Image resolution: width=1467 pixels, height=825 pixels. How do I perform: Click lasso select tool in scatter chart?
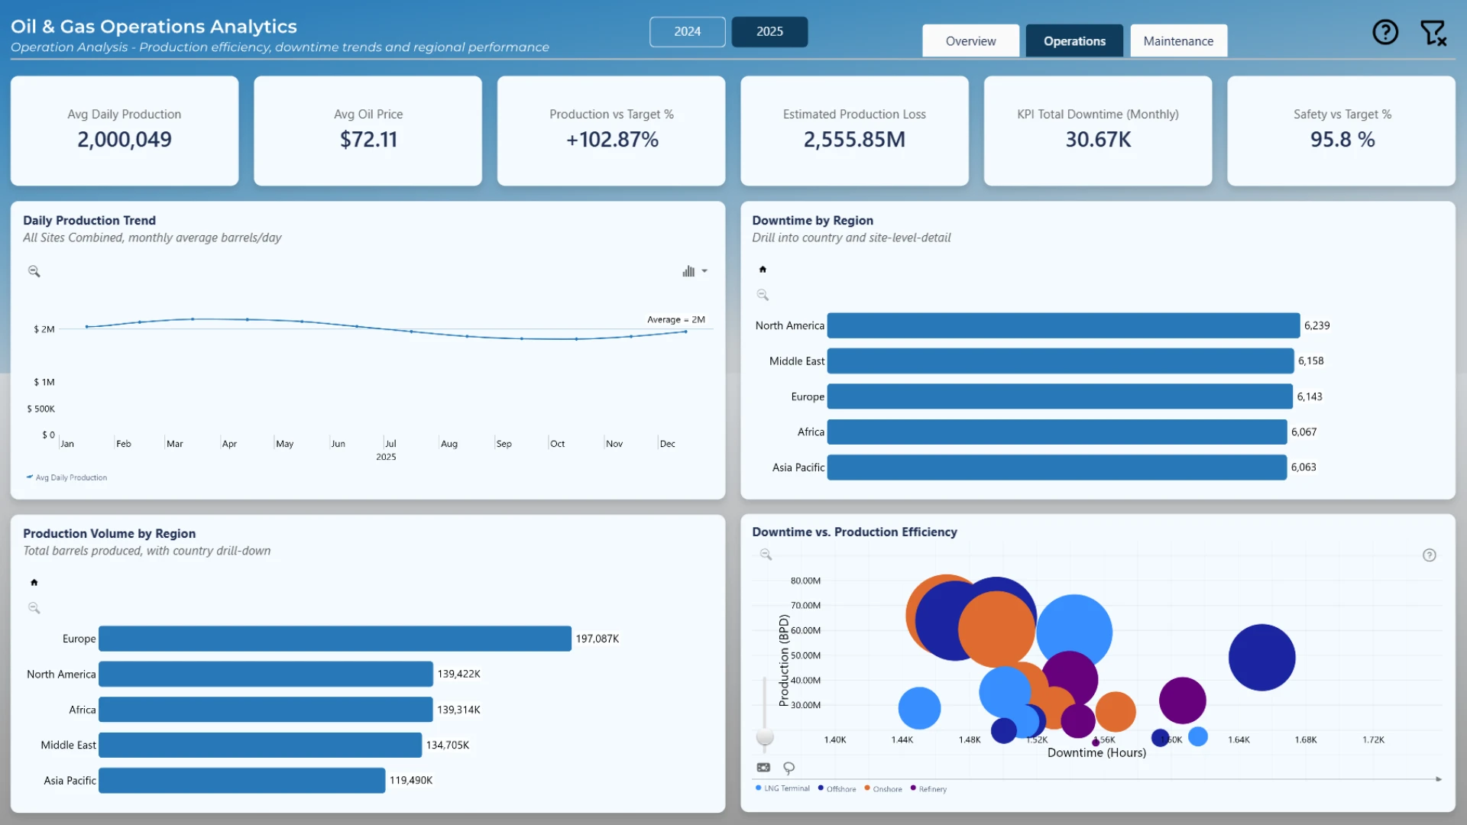pos(789,768)
